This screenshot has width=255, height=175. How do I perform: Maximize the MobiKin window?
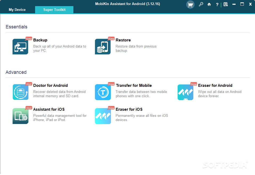pos(242,4)
